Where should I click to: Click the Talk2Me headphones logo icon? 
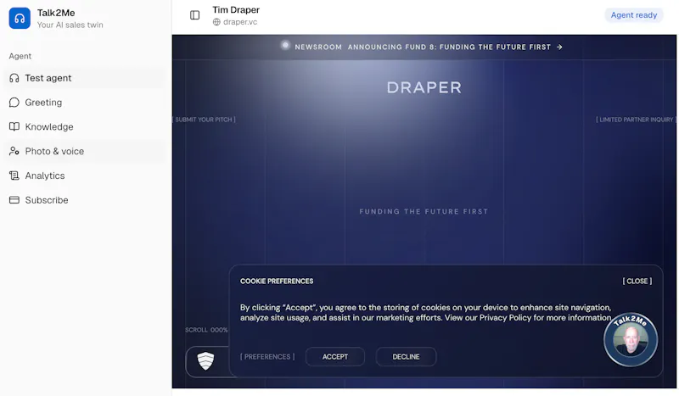click(20, 18)
